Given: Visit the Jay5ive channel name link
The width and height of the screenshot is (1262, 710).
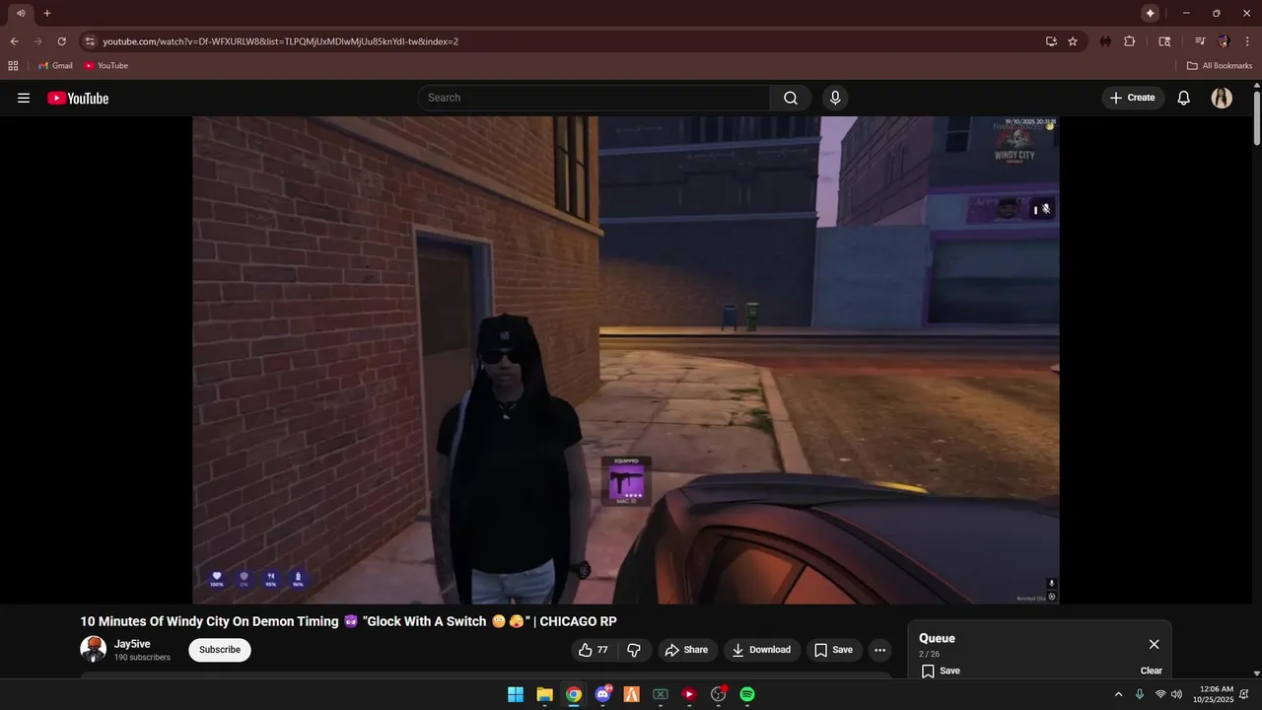Looking at the screenshot, I should pyautogui.click(x=132, y=644).
